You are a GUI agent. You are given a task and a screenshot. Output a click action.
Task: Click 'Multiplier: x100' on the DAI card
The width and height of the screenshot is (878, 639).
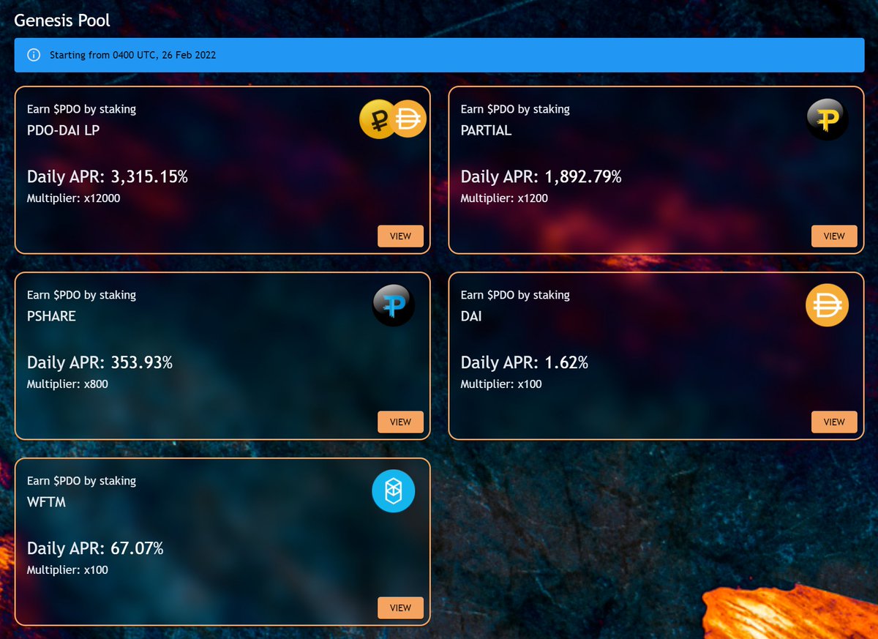(x=501, y=384)
